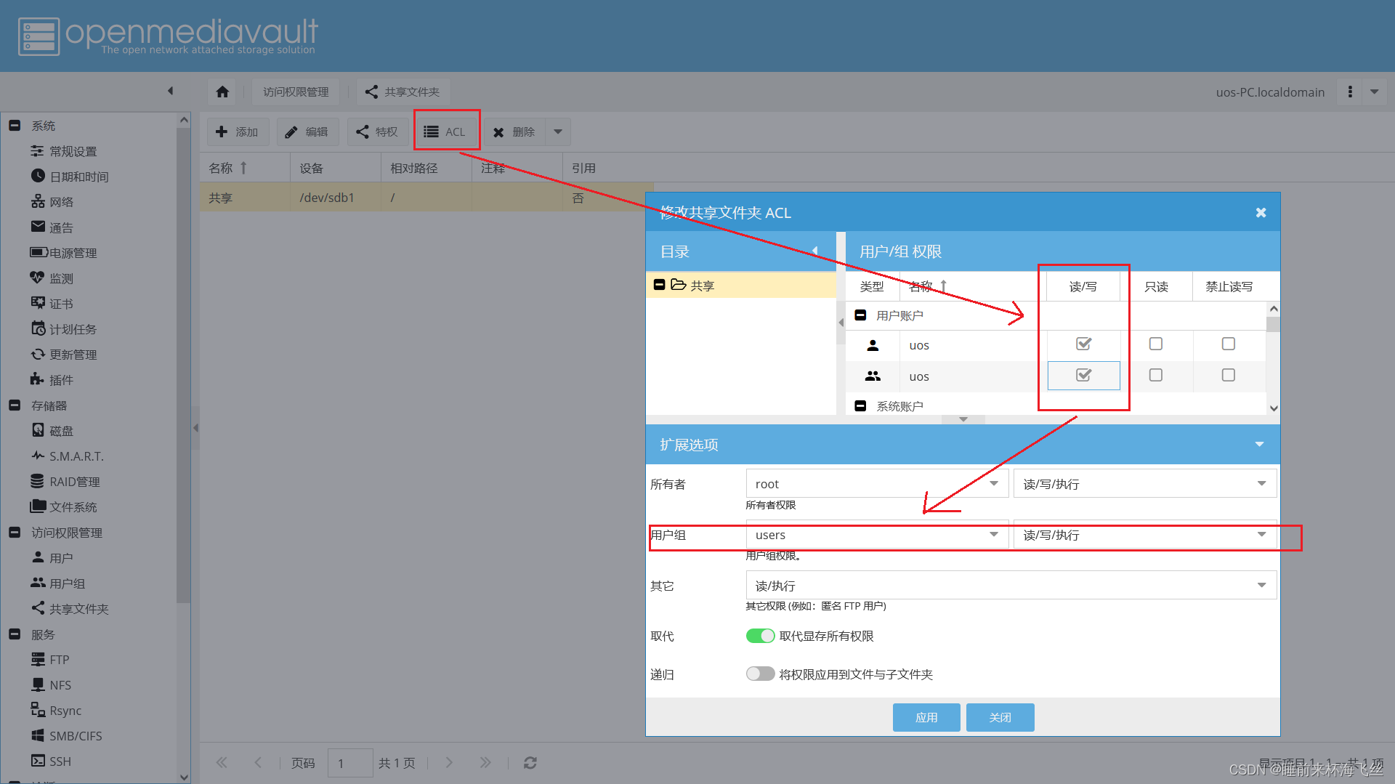Open the 用户组 users dropdown

[x=877, y=535]
